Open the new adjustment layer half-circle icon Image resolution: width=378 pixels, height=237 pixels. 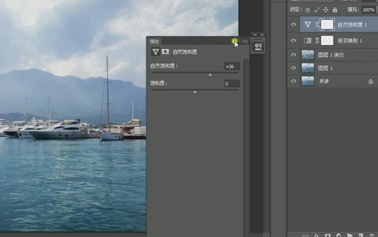point(339,235)
